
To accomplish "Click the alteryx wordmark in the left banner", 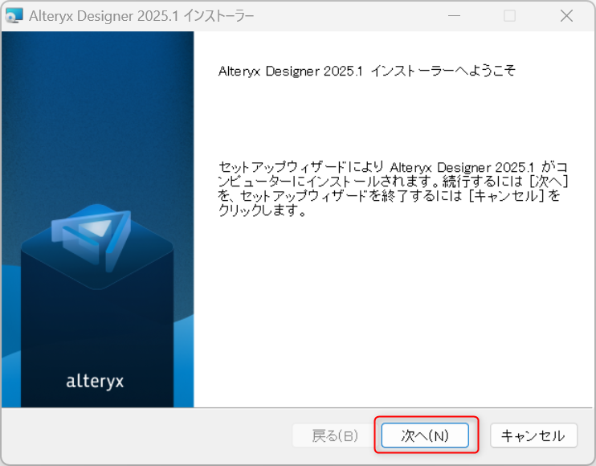I will (x=95, y=382).
